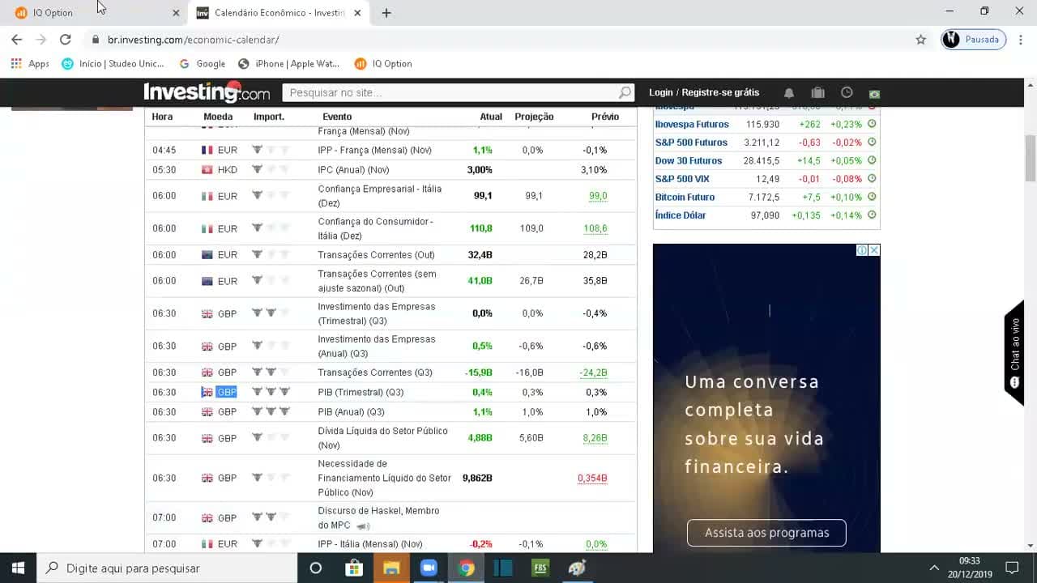
Task: Open a new browser tab
Action: click(x=386, y=13)
